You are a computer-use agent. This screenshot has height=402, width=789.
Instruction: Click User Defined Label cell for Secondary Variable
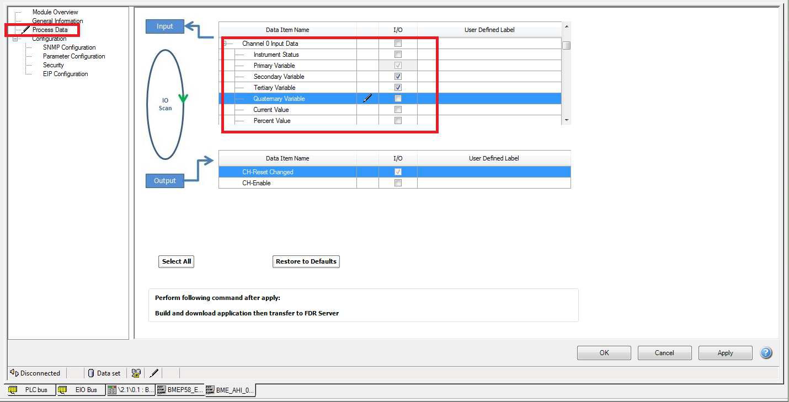tap(489, 77)
